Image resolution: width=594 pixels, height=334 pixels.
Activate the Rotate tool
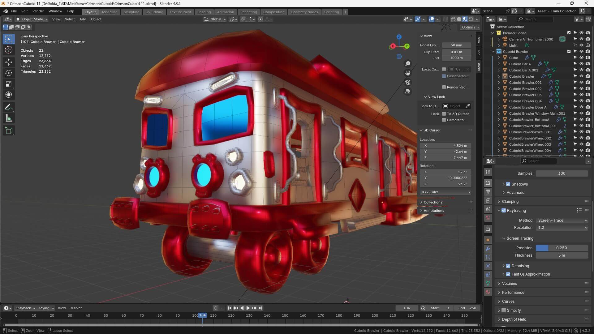[8, 73]
